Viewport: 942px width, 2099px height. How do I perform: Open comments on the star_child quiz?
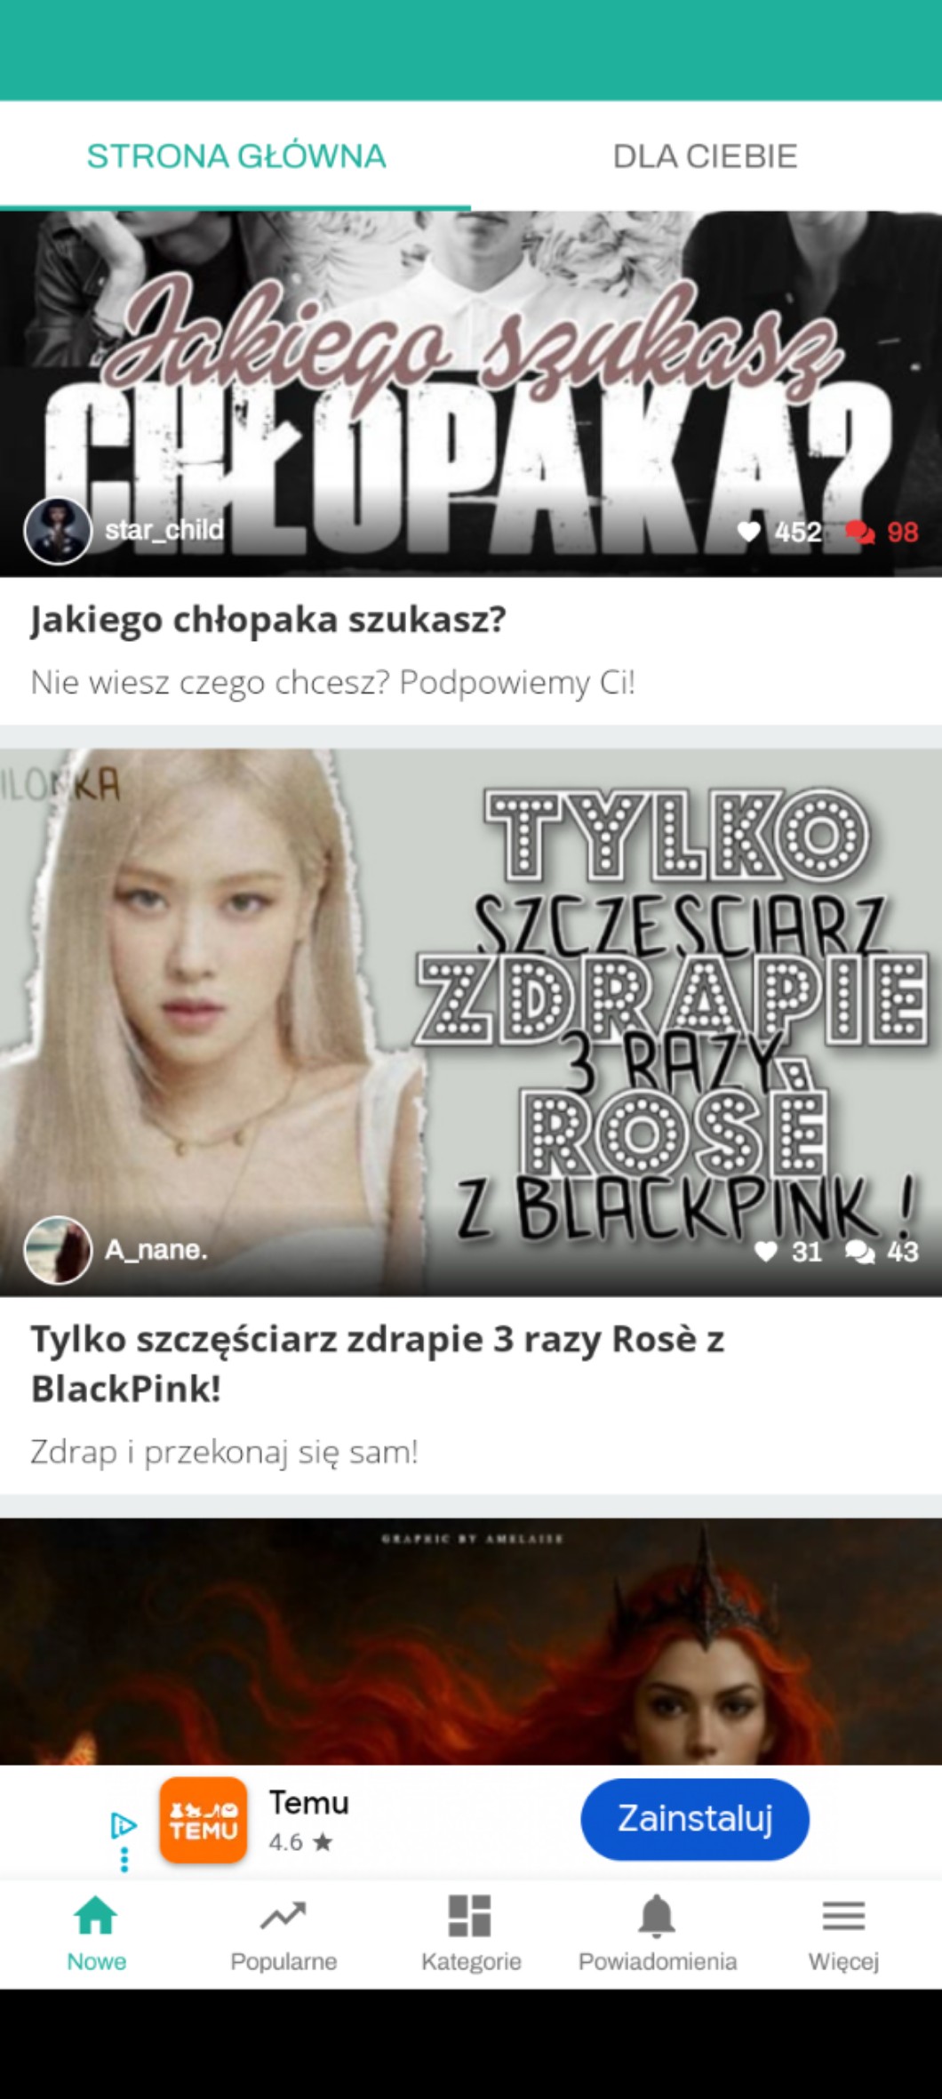point(859,532)
